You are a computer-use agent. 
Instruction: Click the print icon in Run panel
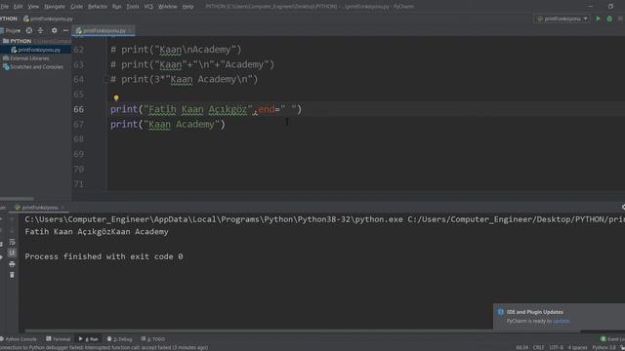(x=12, y=264)
